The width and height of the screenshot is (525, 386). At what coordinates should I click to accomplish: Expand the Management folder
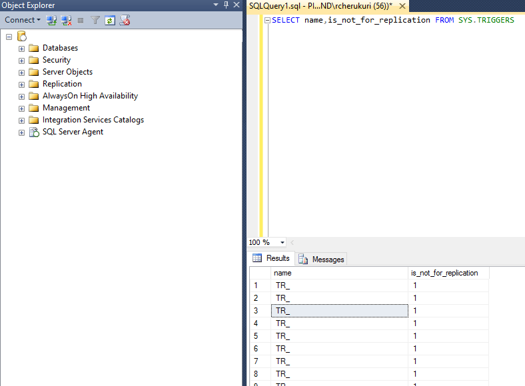21,109
